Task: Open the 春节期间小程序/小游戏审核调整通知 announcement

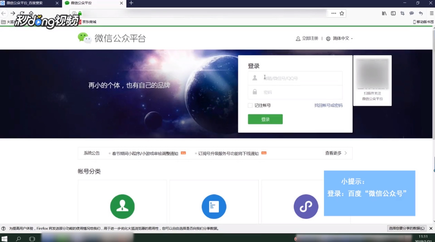Action: point(145,153)
